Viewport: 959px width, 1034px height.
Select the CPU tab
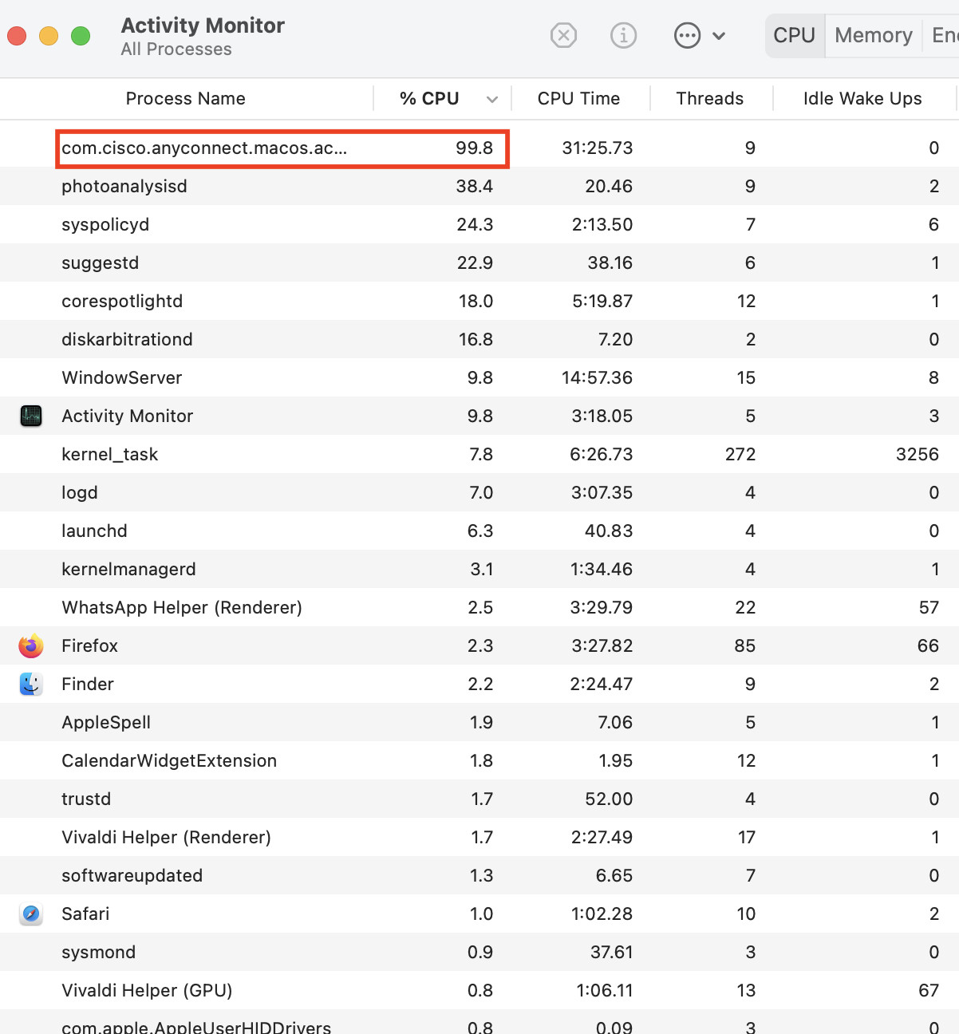[x=794, y=35]
